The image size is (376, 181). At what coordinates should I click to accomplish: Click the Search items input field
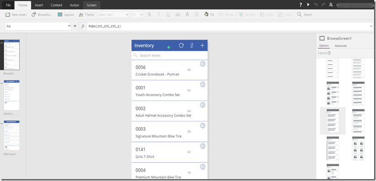pyautogui.click(x=169, y=56)
